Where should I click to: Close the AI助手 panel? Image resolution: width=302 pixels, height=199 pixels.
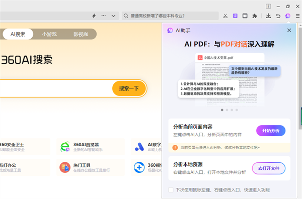[289, 30]
